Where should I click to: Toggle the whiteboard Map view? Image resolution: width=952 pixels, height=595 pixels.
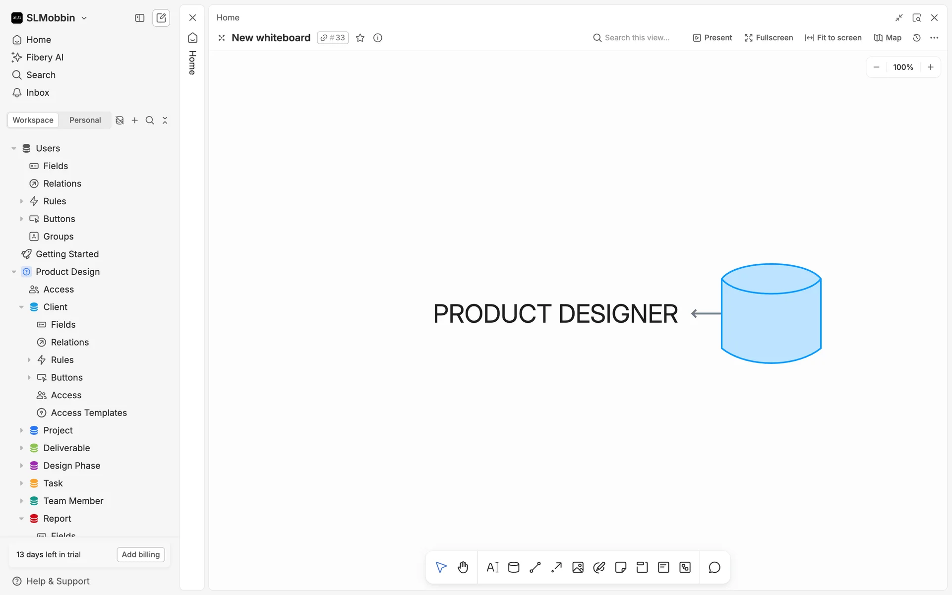pos(888,38)
